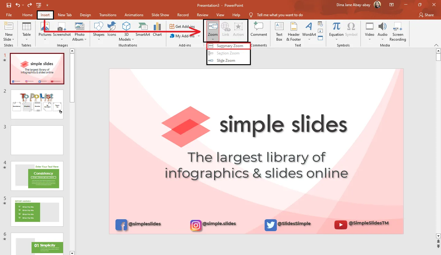Click in Tell me what you want to do
Viewport: 441px width, 255px height.
click(280, 15)
